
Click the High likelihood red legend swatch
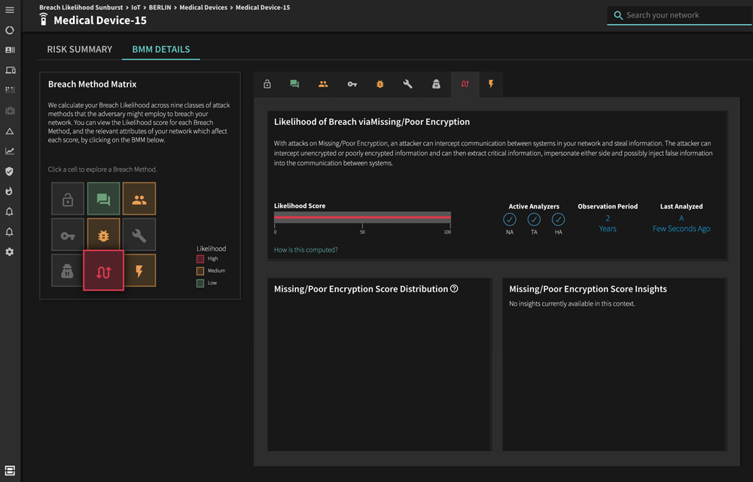pyautogui.click(x=200, y=259)
